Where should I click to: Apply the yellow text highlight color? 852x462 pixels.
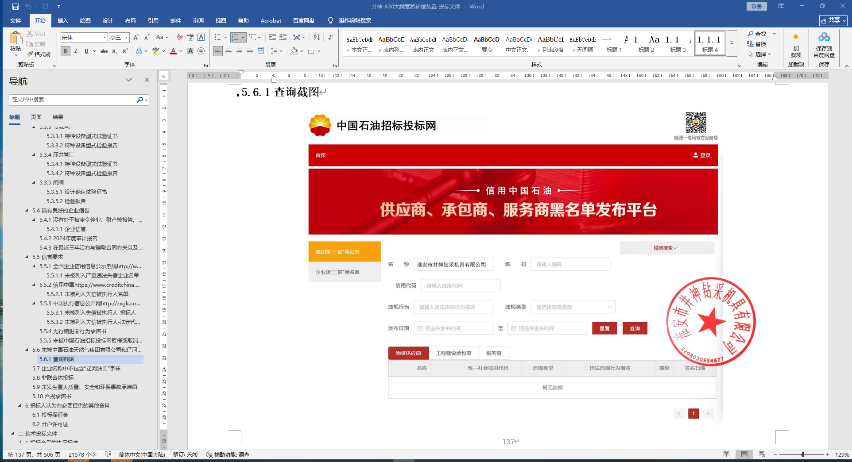tap(155, 51)
